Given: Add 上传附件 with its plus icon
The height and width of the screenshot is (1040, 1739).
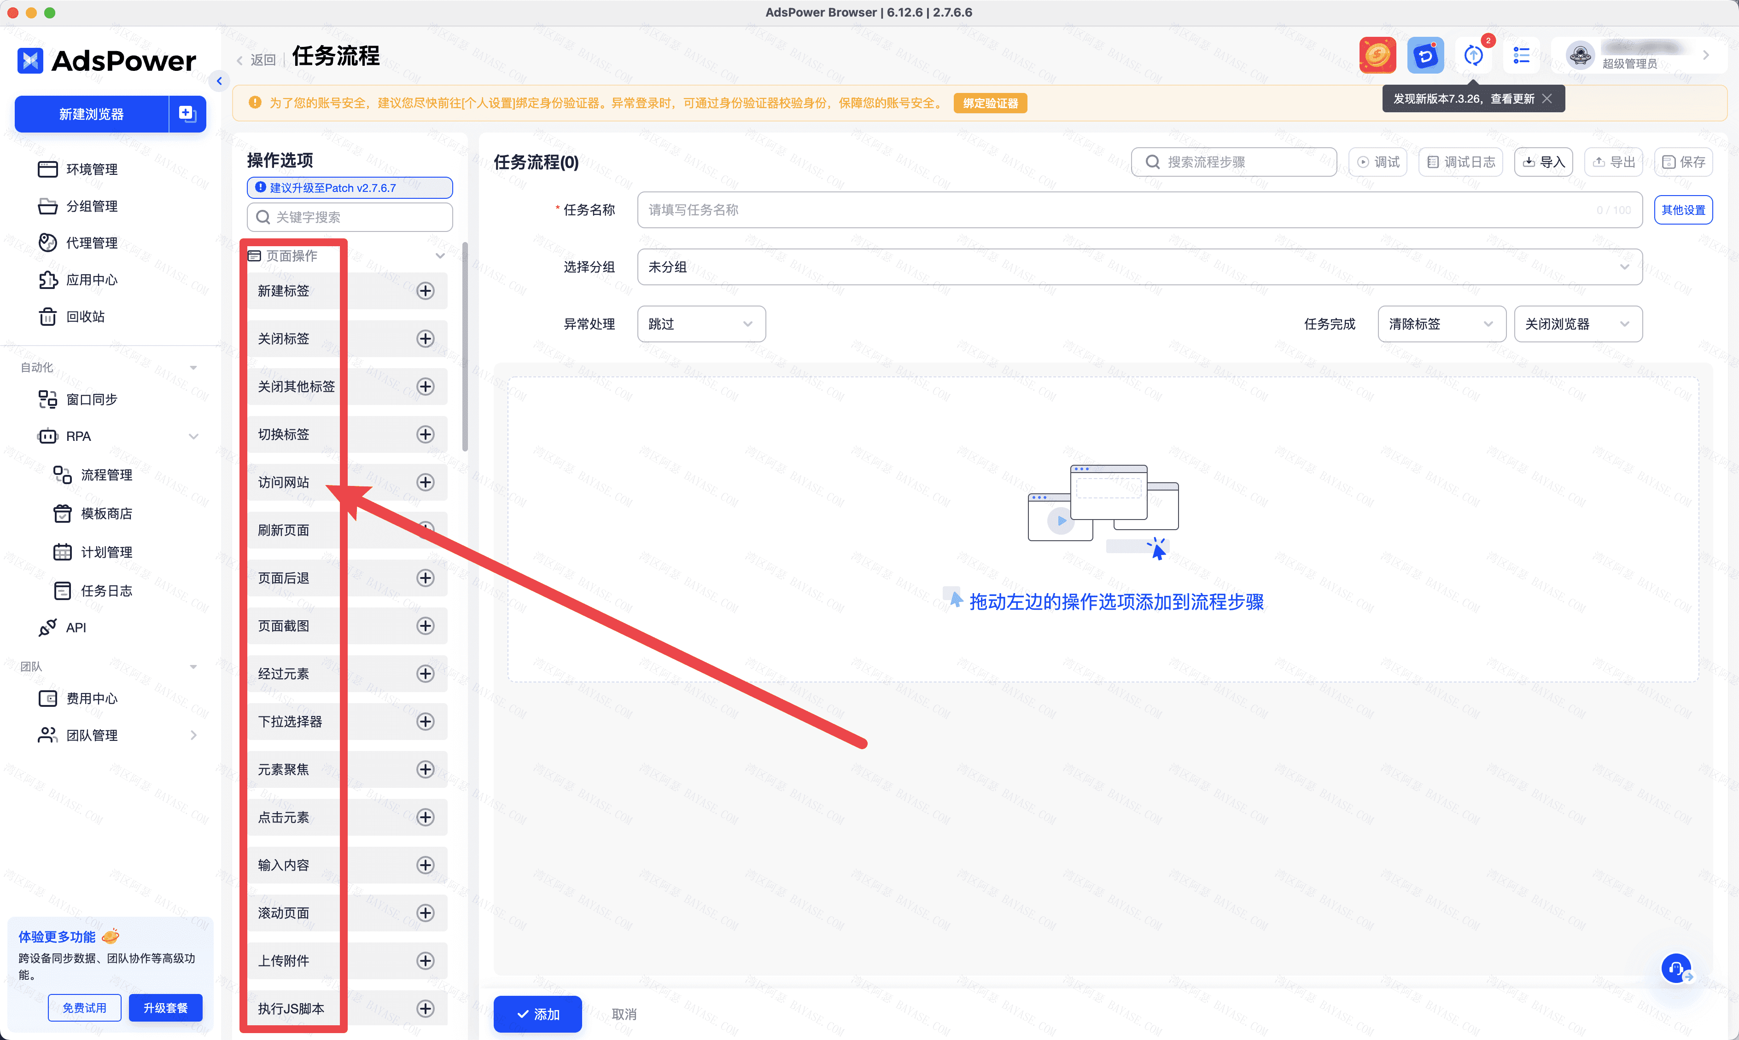Looking at the screenshot, I should coord(425,961).
